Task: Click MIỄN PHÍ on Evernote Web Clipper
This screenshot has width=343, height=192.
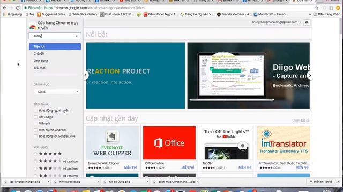Action: click(131, 167)
